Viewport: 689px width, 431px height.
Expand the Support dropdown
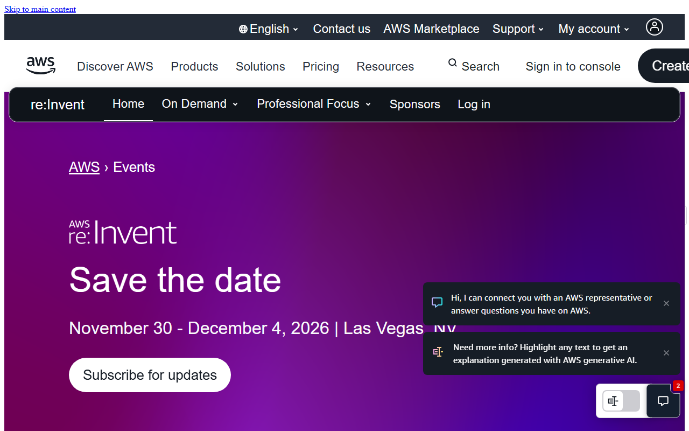click(x=518, y=29)
